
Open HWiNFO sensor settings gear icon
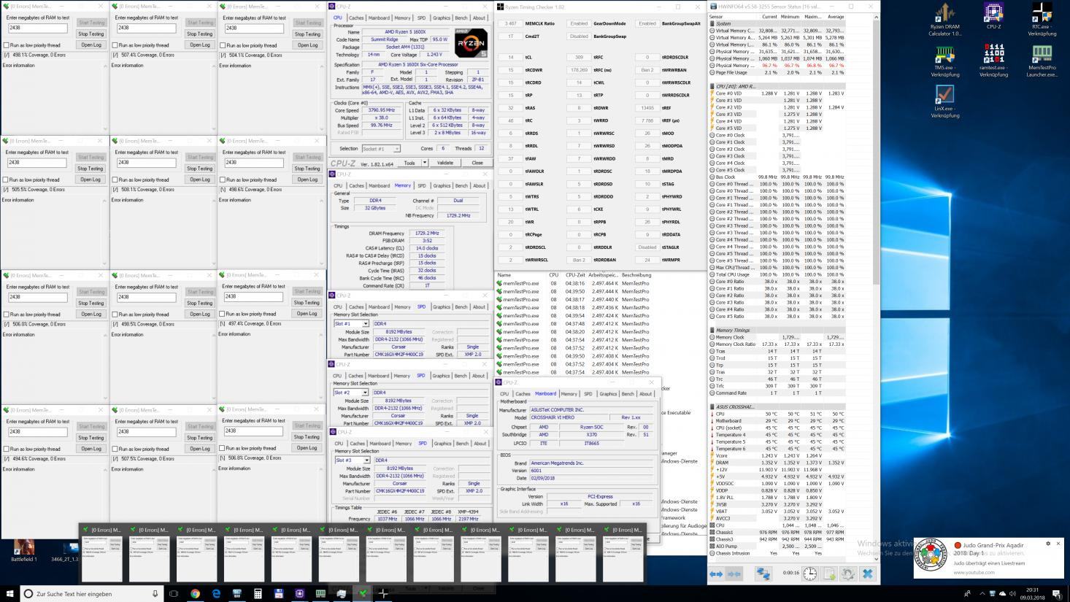[847, 574]
